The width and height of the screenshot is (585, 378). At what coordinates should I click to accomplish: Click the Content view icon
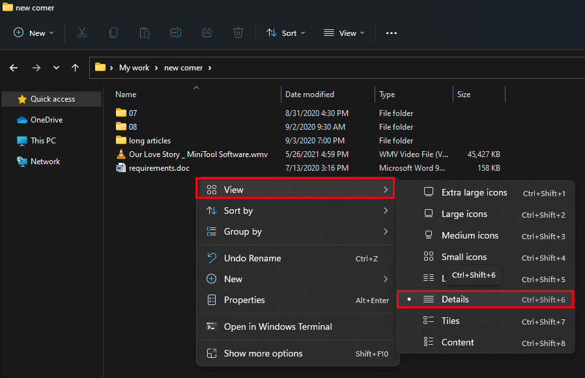(429, 342)
